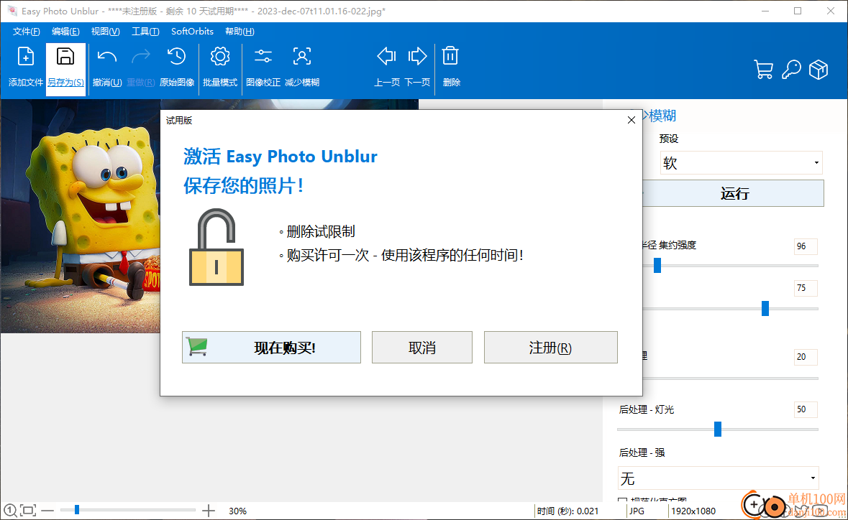Adjust the 后处理 - 灯光 slider handle
Image resolution: width=848 pixels, height=520 pixels.
pos(717,429)
